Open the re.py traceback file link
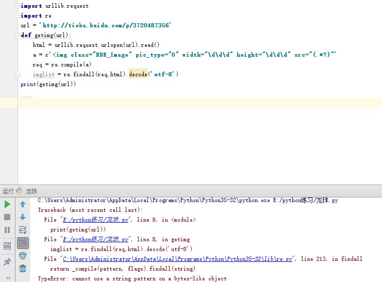This screenshot has width=382, height=282. point(176,259)
